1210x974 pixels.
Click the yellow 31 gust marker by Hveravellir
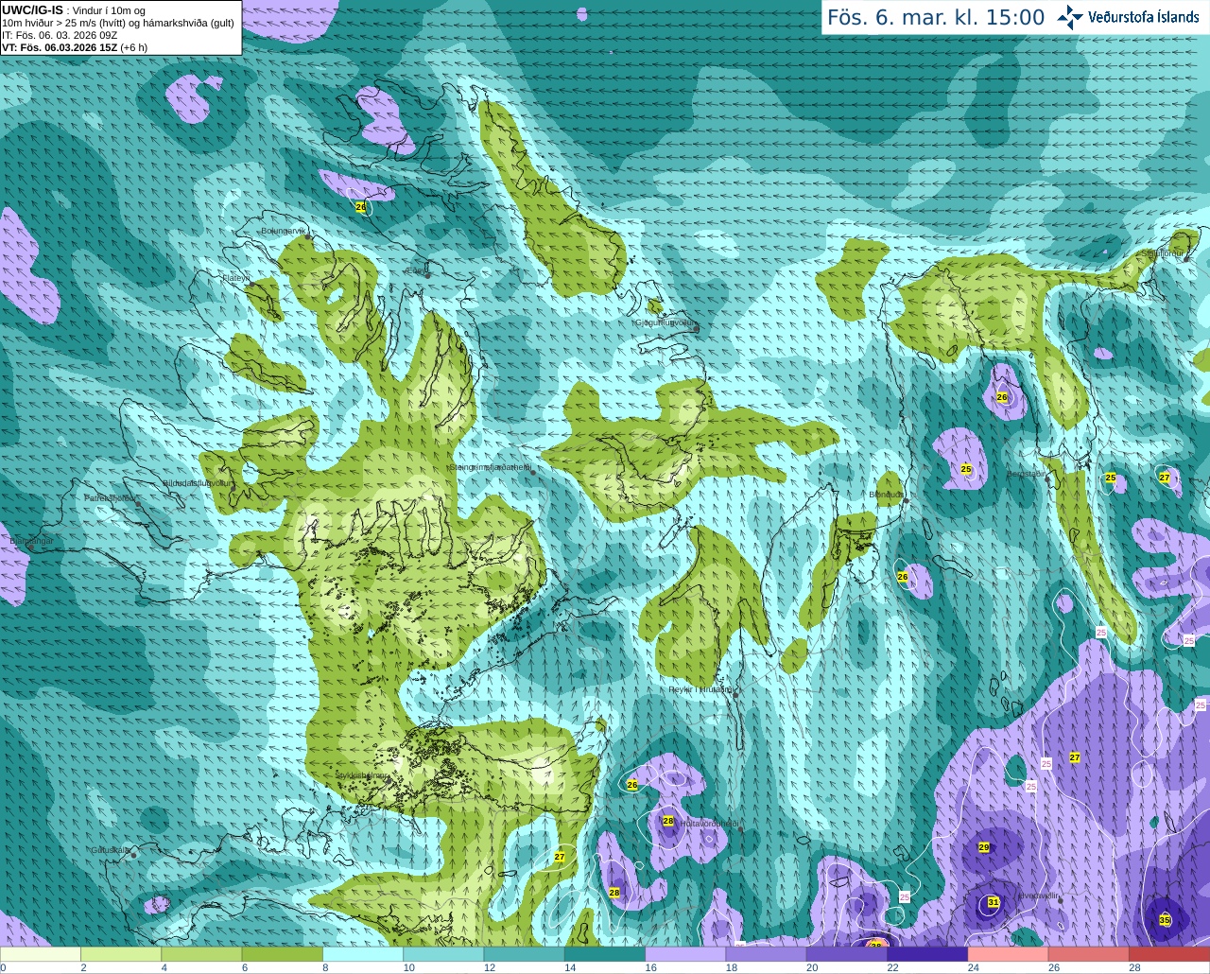tap(993, 903)
